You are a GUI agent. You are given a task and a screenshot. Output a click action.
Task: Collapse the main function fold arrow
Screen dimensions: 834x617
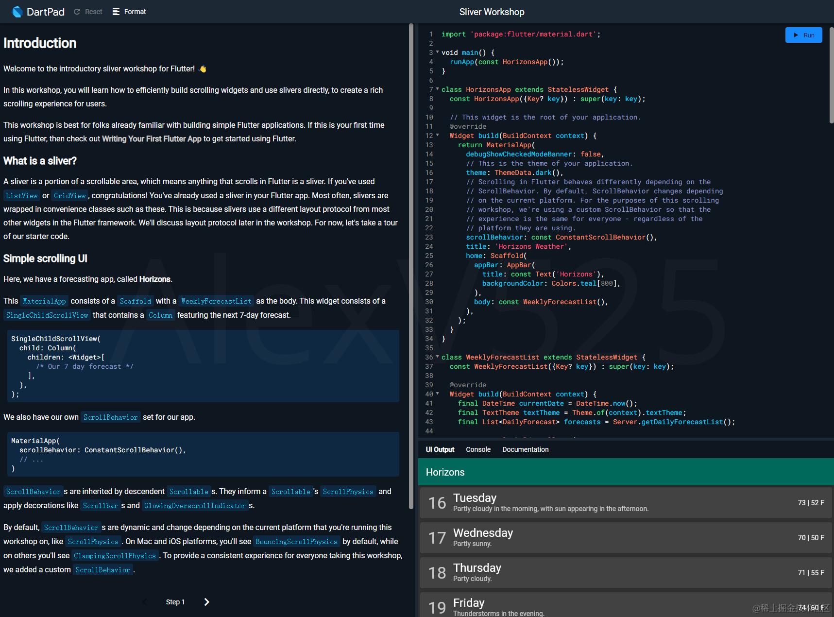(437, 52)
